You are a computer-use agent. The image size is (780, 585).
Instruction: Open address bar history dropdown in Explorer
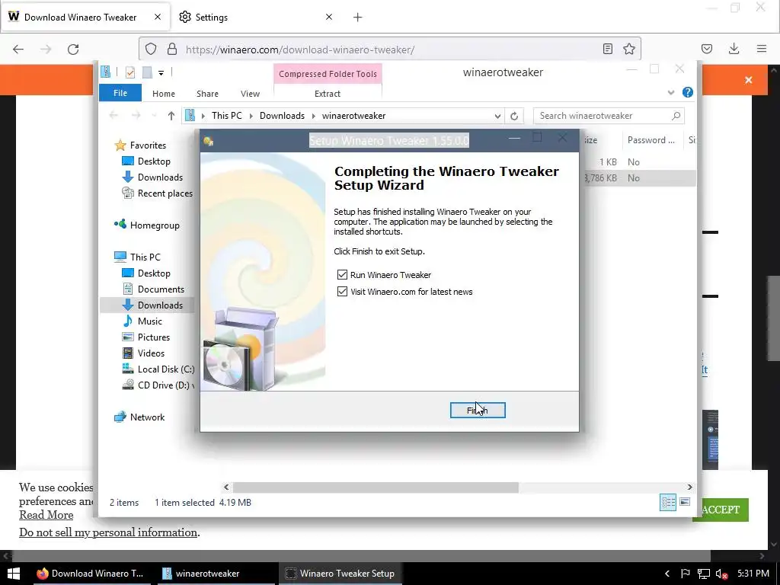[x=497, y=116]
